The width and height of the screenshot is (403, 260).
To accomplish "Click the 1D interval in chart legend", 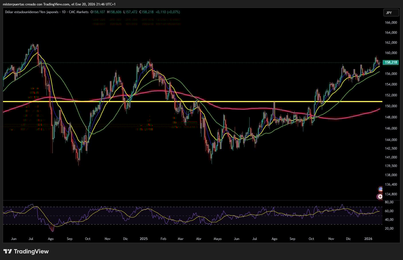I will click(64, 12).
